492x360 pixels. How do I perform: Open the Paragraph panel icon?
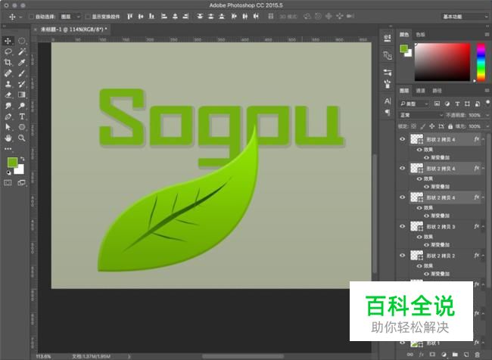[x=388, y=112]
